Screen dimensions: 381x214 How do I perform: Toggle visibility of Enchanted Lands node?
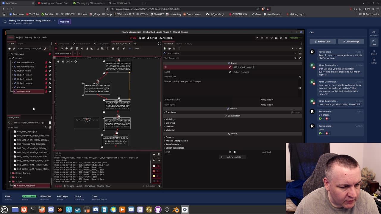click(x=50, y=62)
